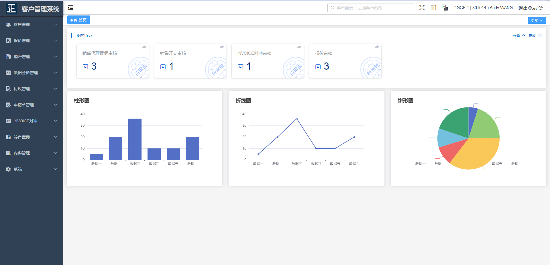The image size is (550, 265).
Task: Click the 数据三 bar in the bar chart
Action: [135, 139]
